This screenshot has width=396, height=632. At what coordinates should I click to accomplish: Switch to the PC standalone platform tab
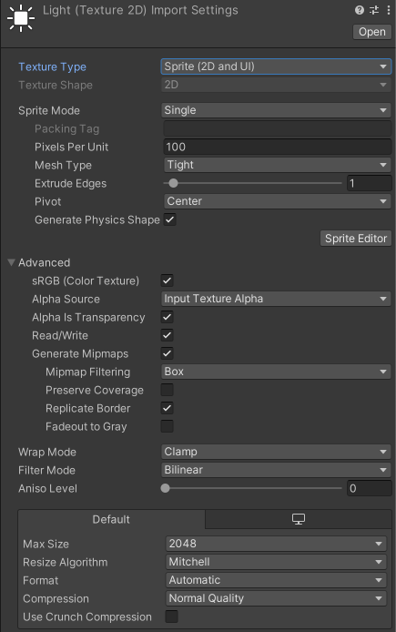pyautogui.click(x=299, y=519)
